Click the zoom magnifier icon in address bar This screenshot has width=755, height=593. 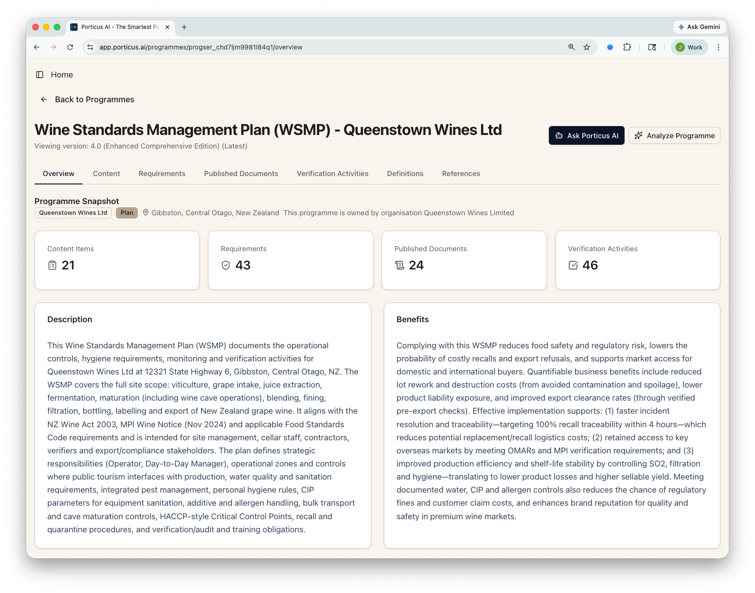pos(571,47)
